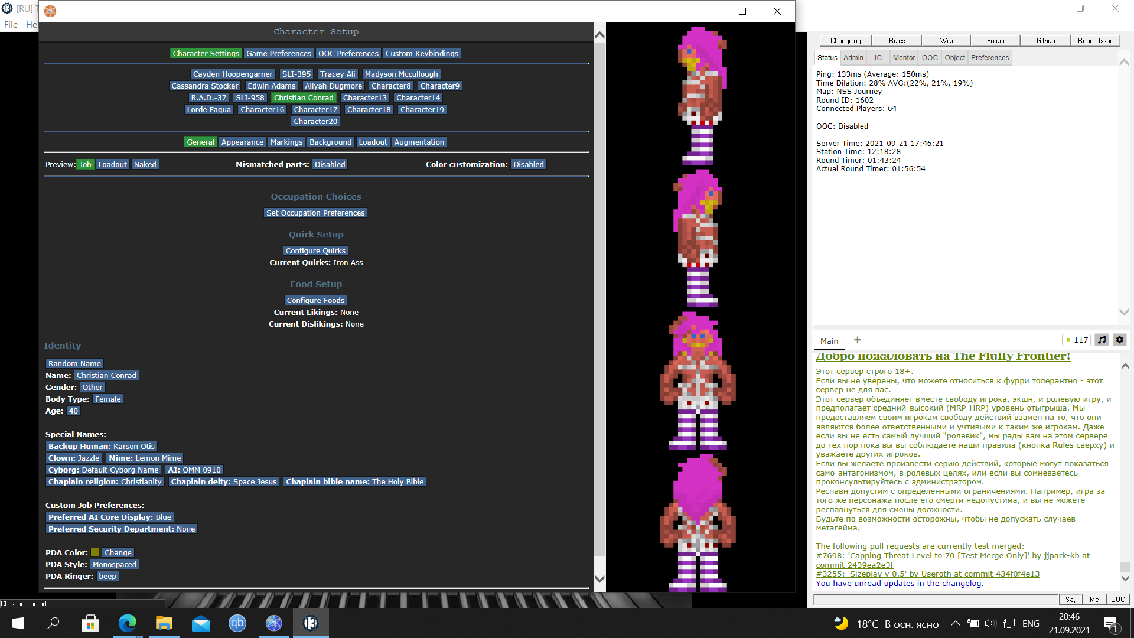Change the Body Type Female option
1134x638 pixels.
point(107,399)
